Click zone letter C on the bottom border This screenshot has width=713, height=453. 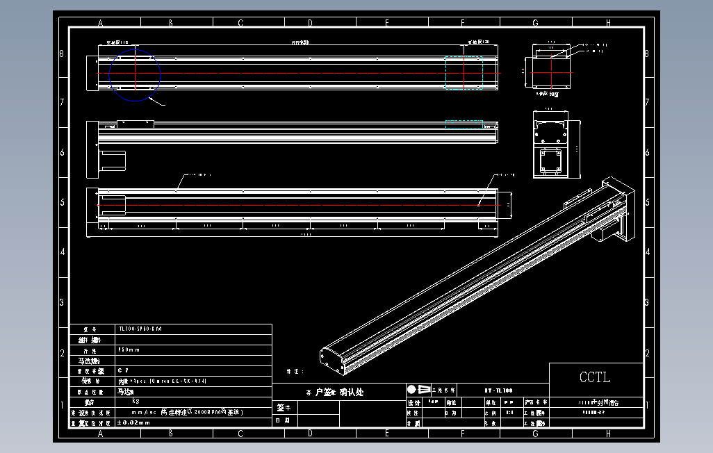(x=240, y=434)
